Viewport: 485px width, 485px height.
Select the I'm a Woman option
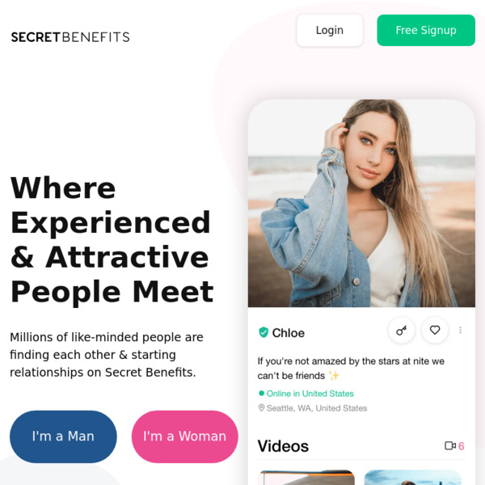184,436
